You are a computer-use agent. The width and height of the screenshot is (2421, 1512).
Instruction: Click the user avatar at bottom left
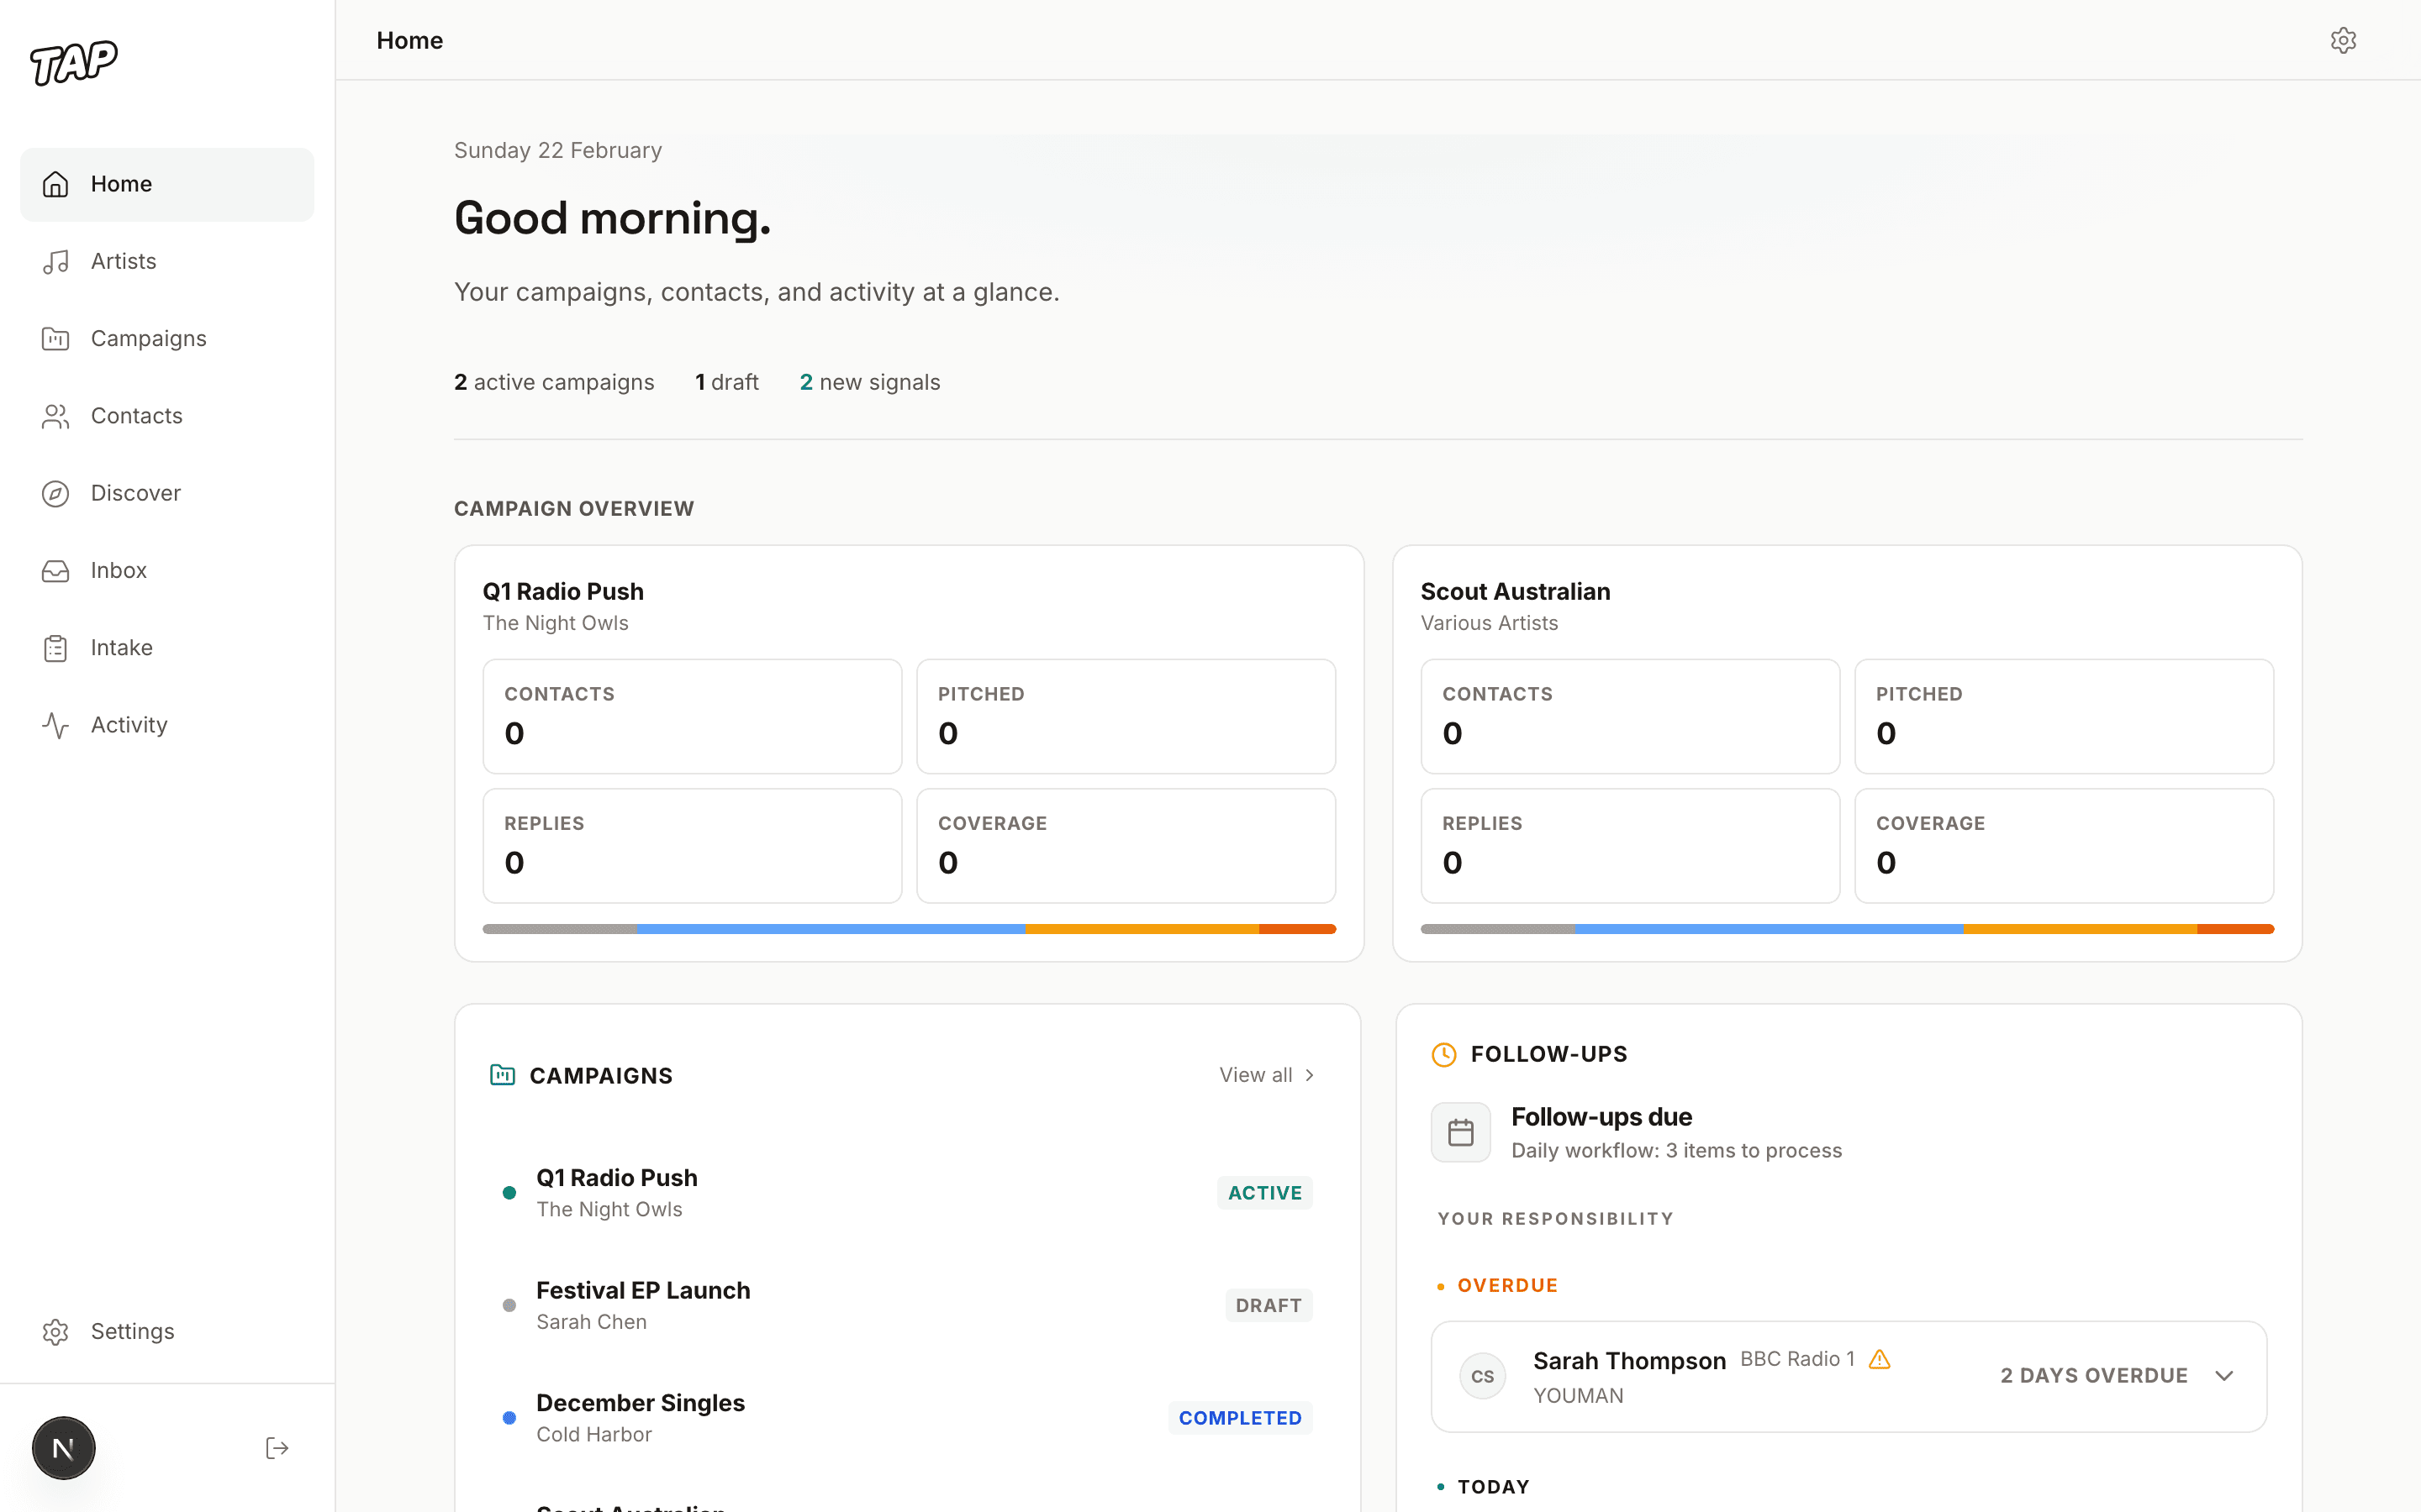coord(63,1447)
